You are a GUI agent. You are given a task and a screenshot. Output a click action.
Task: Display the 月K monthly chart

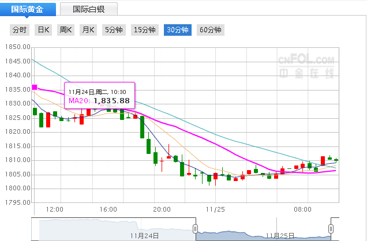[x=88, y=30]
